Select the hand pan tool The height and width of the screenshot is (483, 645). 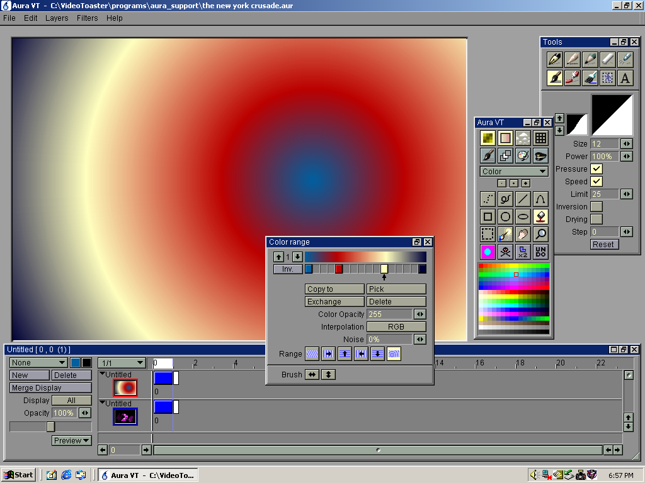[x=523, y=234]
